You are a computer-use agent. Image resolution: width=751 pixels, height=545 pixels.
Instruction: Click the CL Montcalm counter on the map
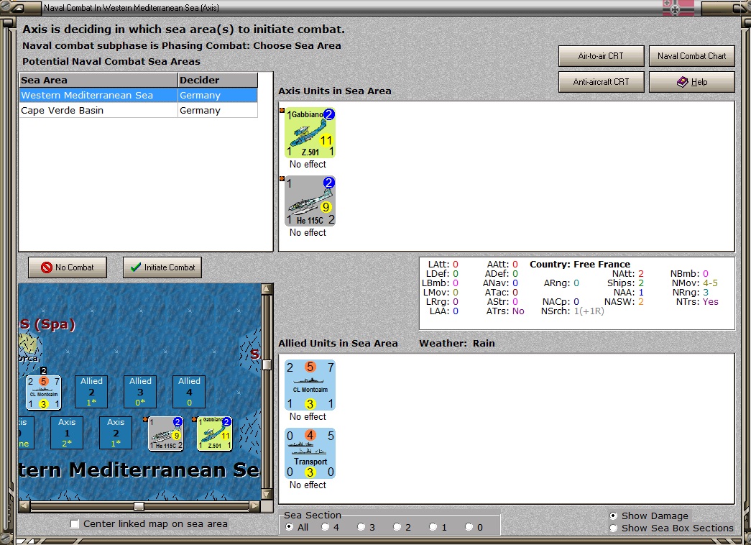point(44,393)
